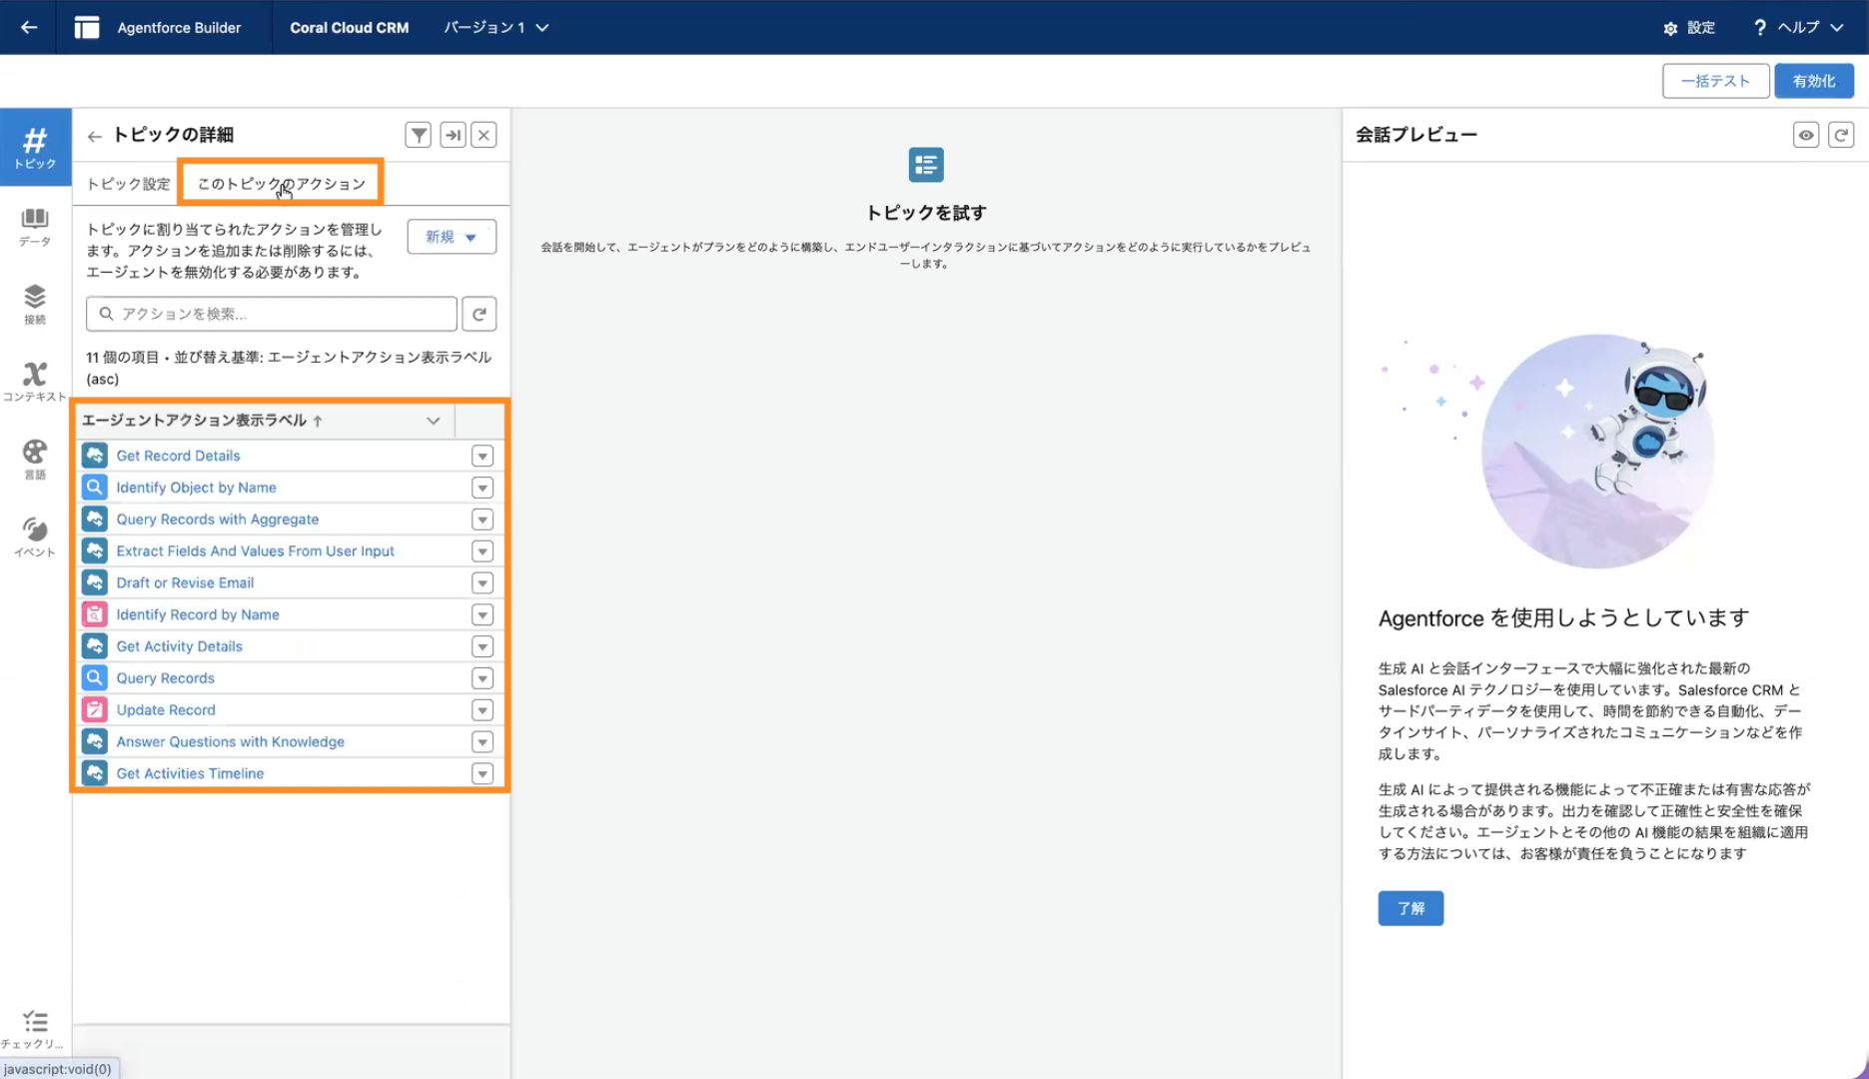Open row menu for Query Records with Aggregate
This screenshot has height=1079, width=1869.
[x=482, y=520]
